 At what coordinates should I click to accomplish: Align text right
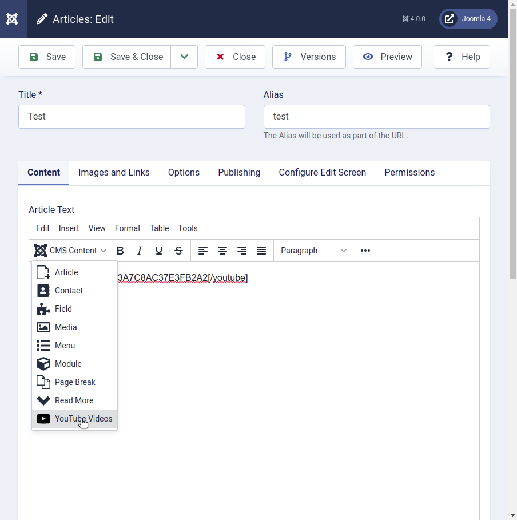click(x=242, y=251)
